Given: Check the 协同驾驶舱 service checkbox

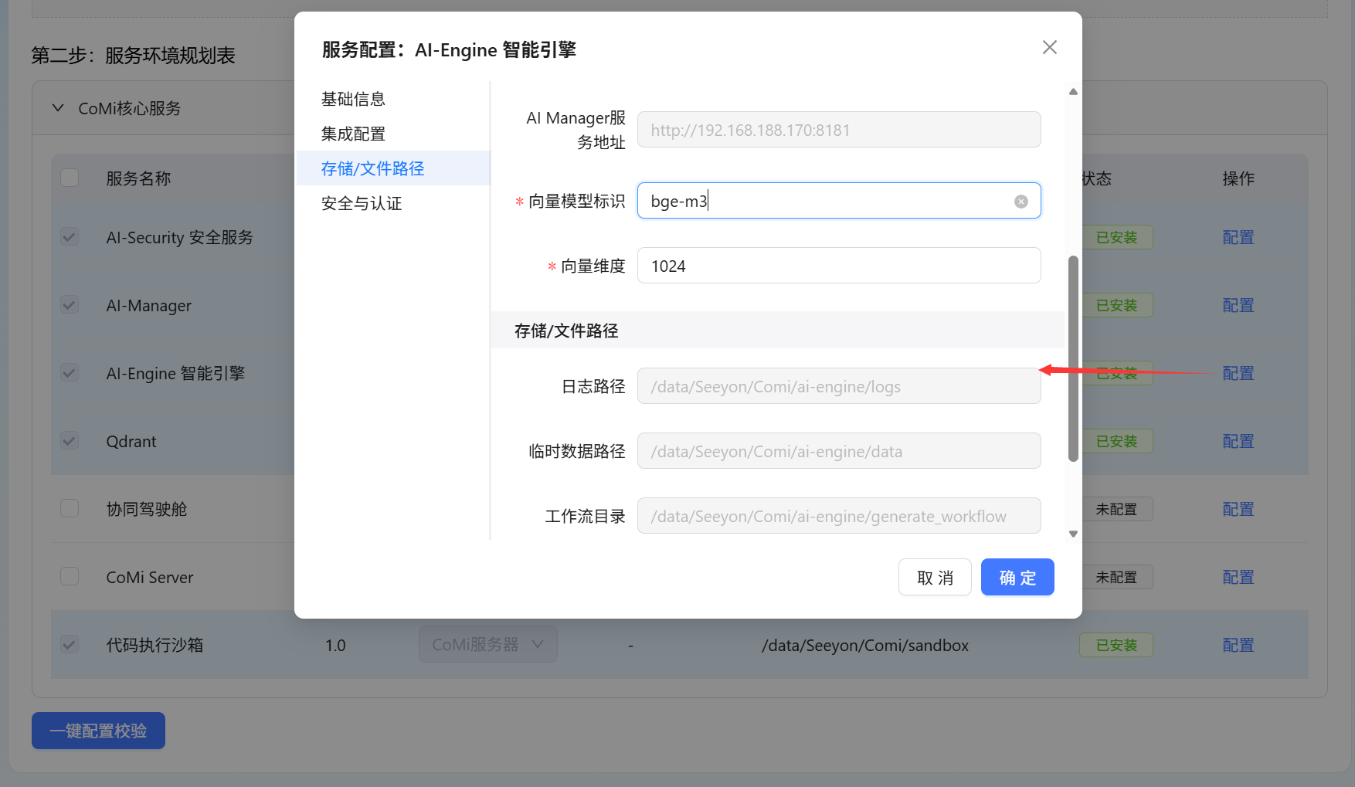Looking at the screenshot, I should (x=70, y=509).
